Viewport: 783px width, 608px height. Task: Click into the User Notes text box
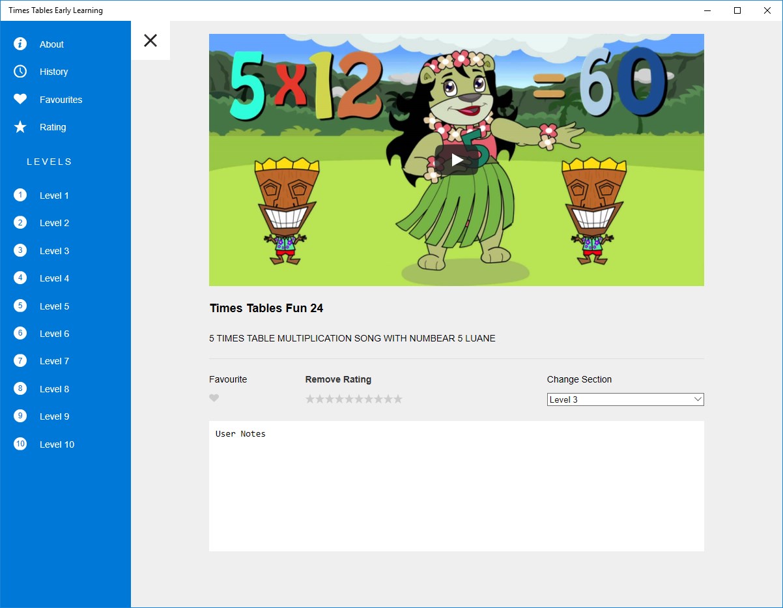coord(457,486)
